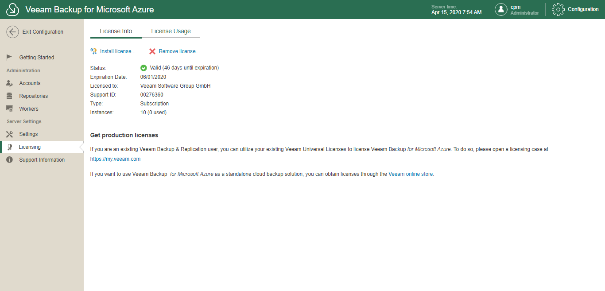
Task: Click the Licensing key icon
Action: click(10, 147)
